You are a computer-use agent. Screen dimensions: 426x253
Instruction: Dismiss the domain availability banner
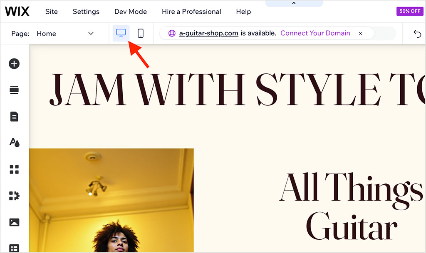click(360, 34)
